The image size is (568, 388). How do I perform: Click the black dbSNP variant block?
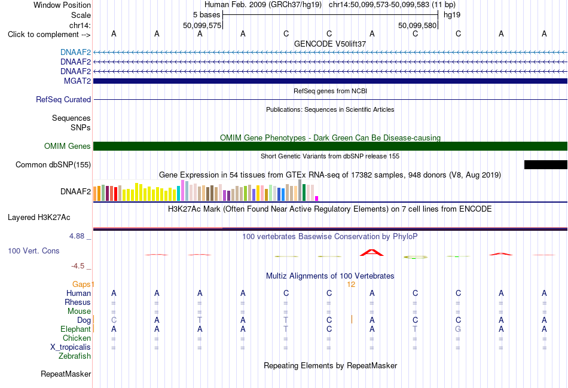pos(545,164)
